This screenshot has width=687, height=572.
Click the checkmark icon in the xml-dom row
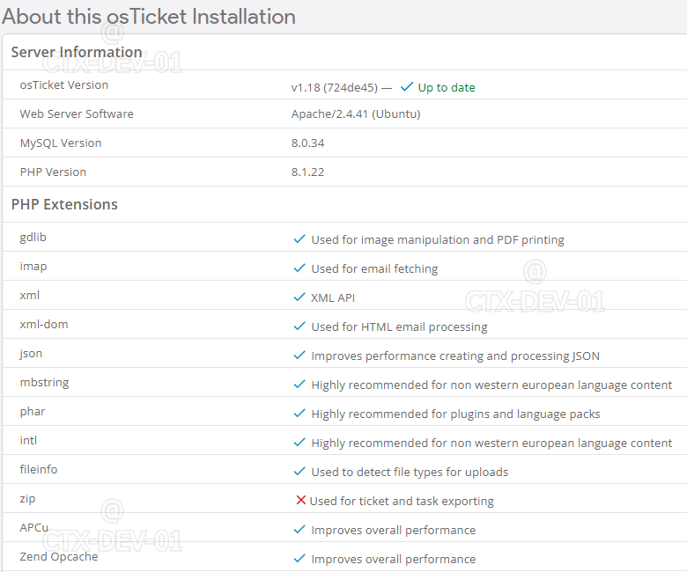[x=299, y=326]
